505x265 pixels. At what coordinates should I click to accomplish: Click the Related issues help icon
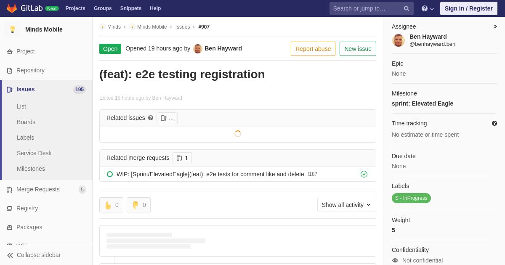151,118
